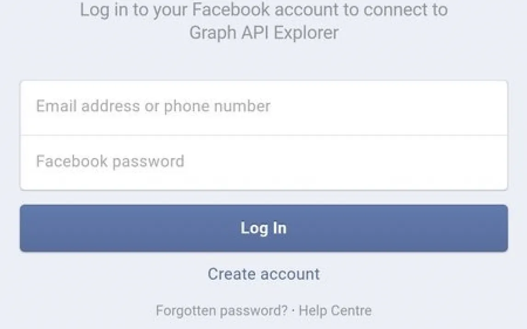Start Facebook sign-up via Create account
This screenshot has height=329, width=527.
[264, 274]
